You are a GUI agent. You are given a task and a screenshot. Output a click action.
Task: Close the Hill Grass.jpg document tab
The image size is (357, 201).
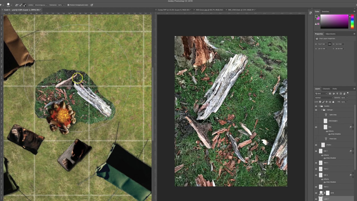[x=194, y=10]
